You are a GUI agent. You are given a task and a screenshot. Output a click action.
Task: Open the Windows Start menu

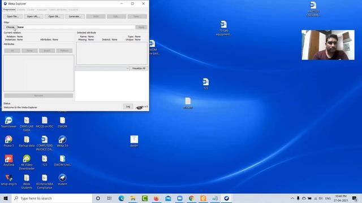6,198
